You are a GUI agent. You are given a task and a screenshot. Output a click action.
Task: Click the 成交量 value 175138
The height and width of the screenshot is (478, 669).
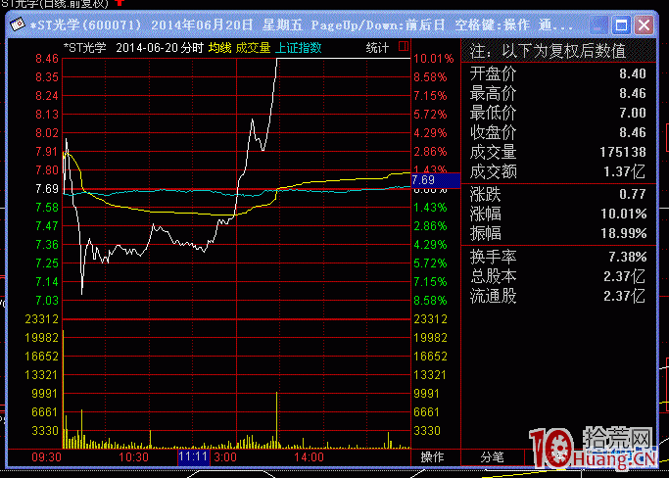click(623, 152)
